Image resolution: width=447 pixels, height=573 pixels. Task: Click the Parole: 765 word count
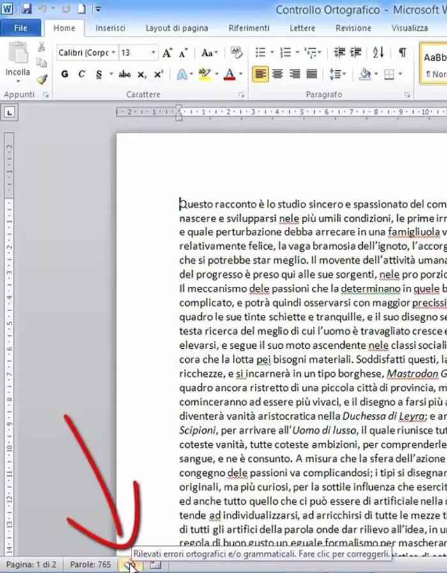pyautogui.click(x=90, y=565)
